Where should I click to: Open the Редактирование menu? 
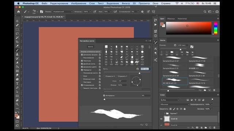click(x=59, y=3)
